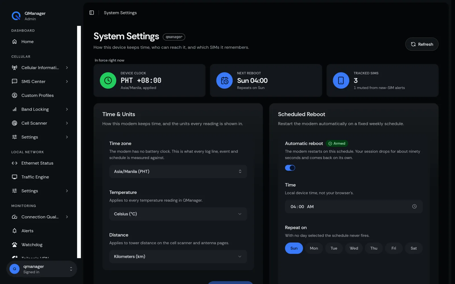
Task: Click the Custom Profiles user icon
Action: [15, 95]
